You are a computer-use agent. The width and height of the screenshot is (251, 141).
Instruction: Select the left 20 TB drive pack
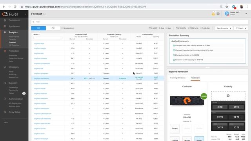tap(220, 127)
